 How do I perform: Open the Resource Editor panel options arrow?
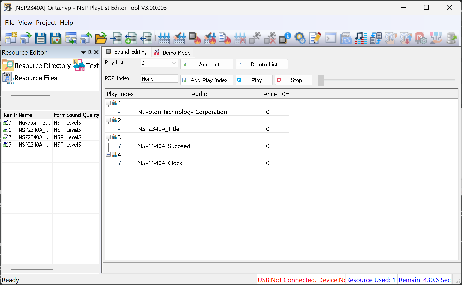(83, 52)
